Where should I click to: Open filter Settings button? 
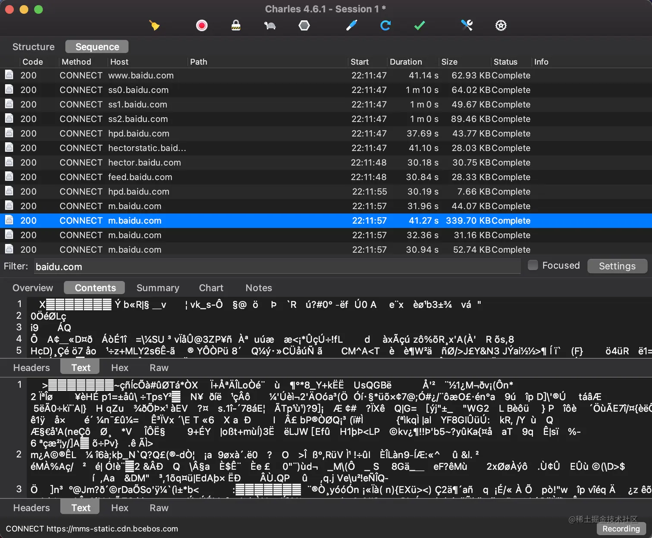coord(617,266)
